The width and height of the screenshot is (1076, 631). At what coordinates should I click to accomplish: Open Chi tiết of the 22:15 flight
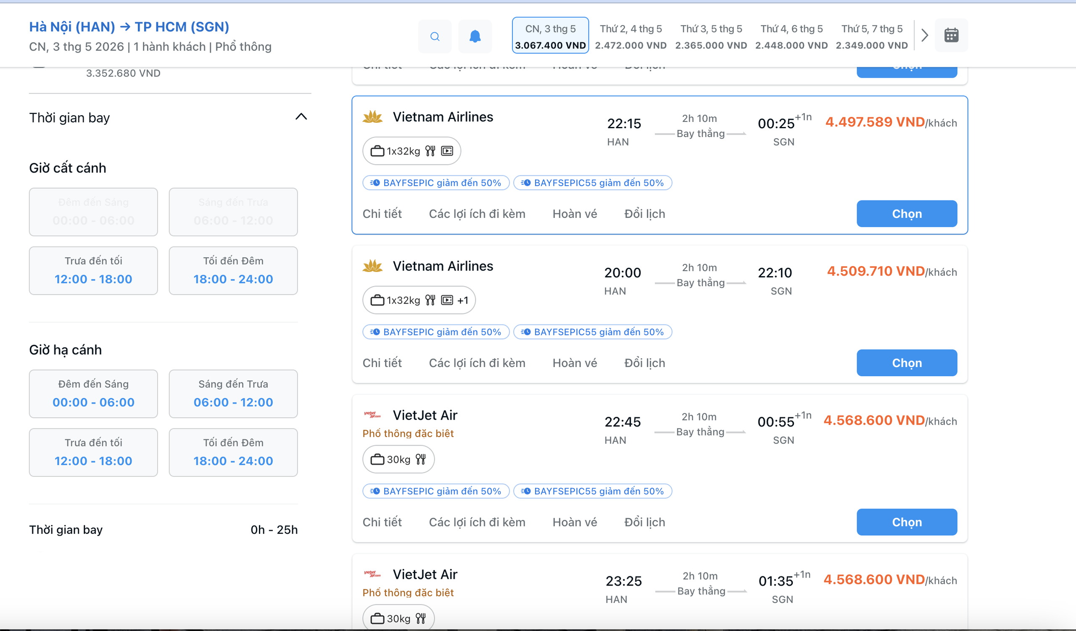pyautogui.click(x=382, y=214)
